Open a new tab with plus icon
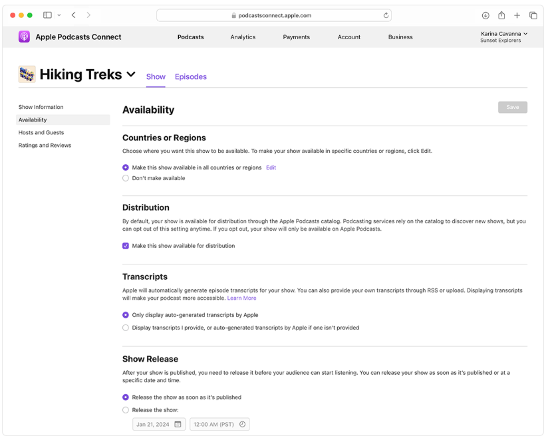 [x=517, y=15]
